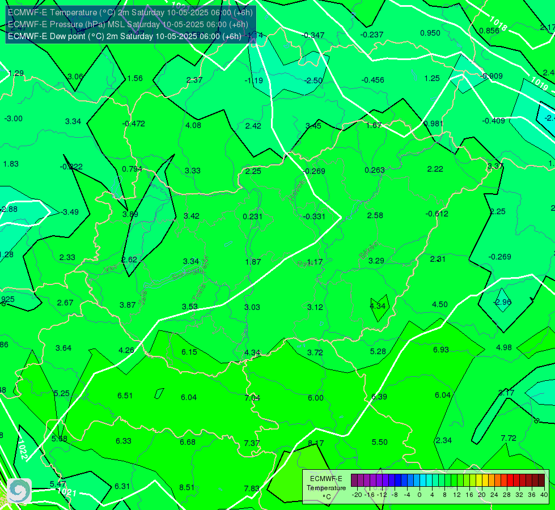Image resolution: width=555 pixels, height=510 pixels.
Task: Click the dew point value 7.04
Action: [x=252, y=397]
